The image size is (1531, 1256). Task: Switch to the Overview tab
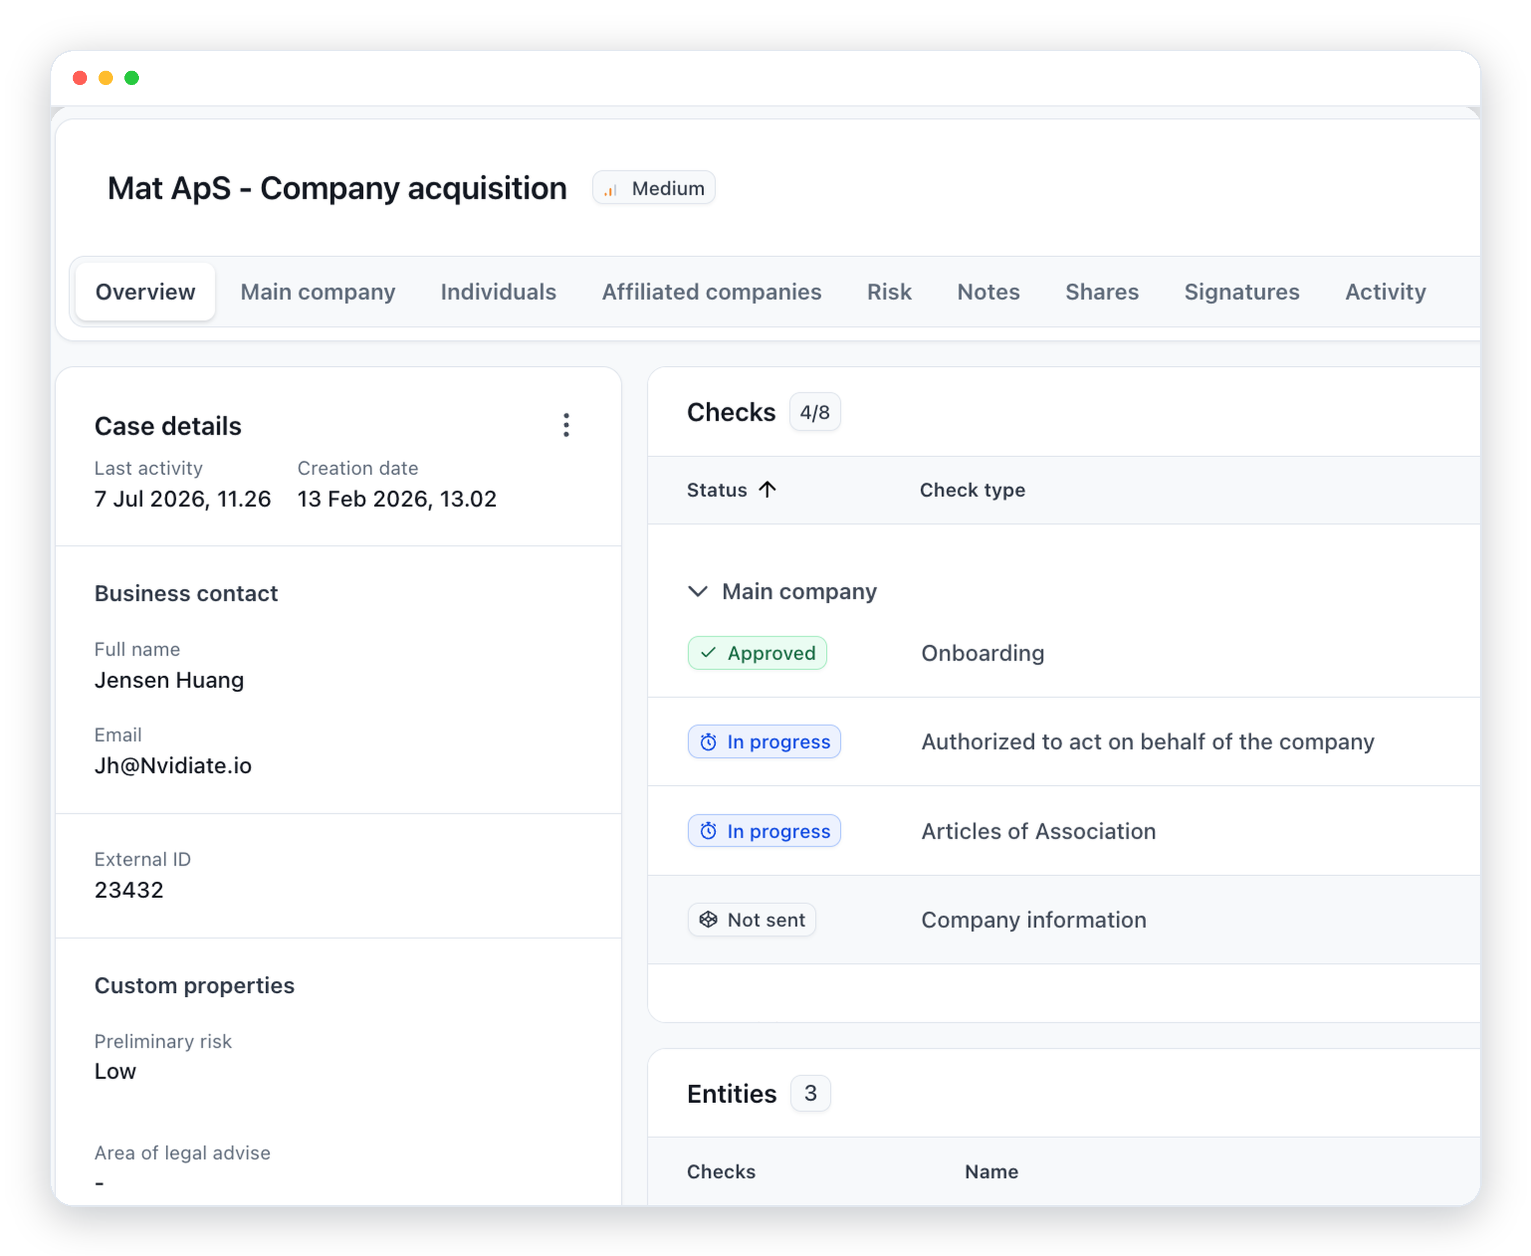(145, 292)
